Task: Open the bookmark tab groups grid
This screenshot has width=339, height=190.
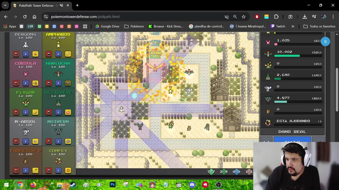Action: (x=85, y=26)
